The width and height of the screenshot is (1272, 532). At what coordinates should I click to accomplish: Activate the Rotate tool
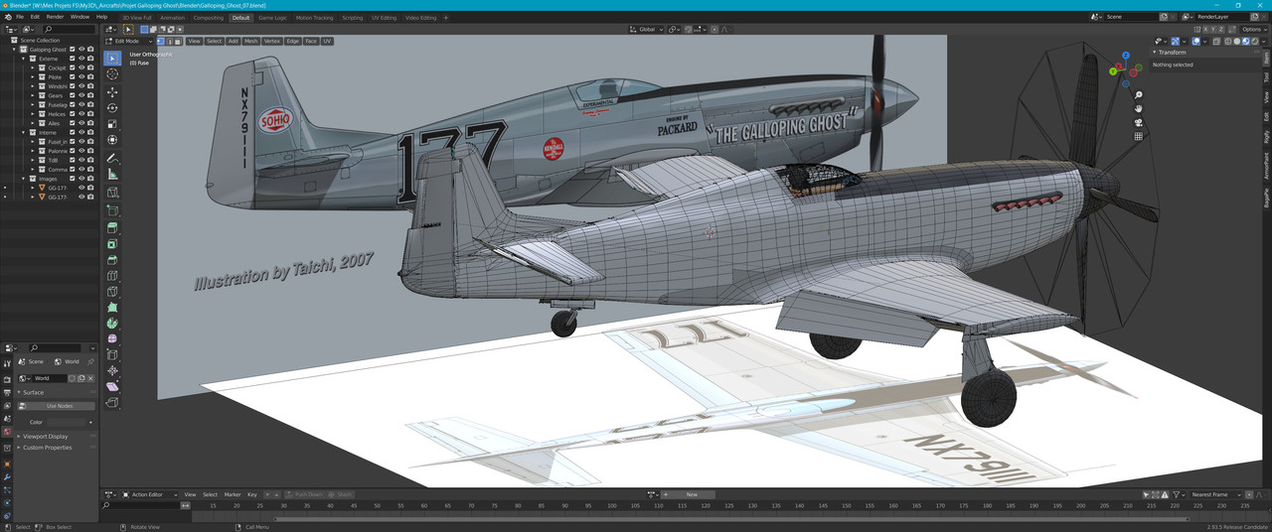pyautogui.click(x=112, y=107)
